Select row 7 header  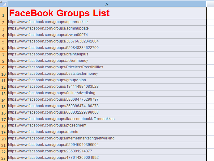[x=4, y=54]
